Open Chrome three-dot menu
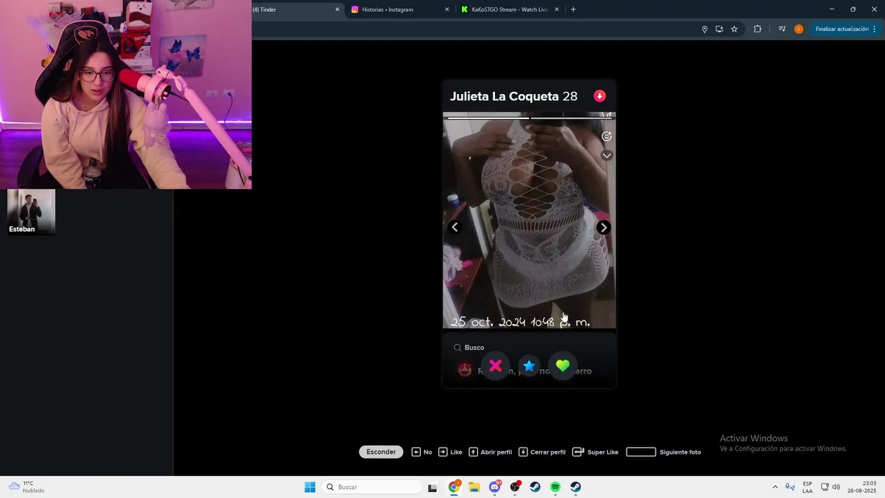This screenshot has width=885, height=498. pyautogui.click(x=875, y=29)
